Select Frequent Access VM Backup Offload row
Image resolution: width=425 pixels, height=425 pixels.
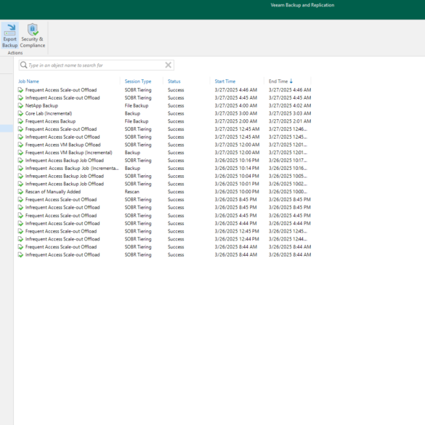pyautogui.click(x=164, y=145)
